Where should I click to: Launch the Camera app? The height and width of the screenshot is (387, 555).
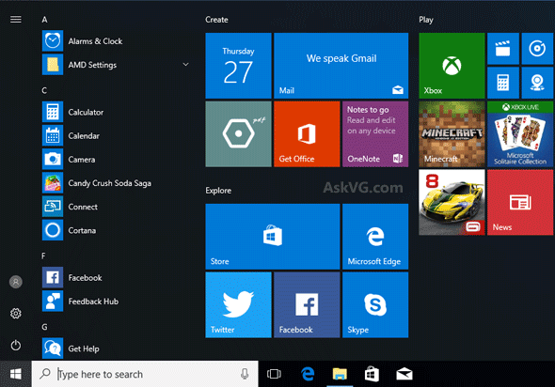(115, 160)
